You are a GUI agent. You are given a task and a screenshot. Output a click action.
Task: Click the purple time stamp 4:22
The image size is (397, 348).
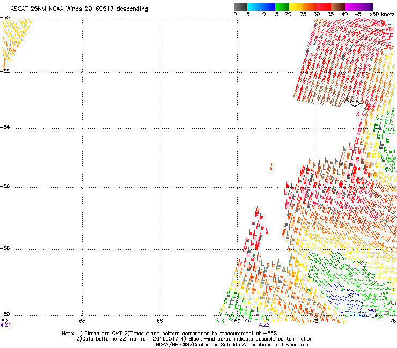point(264,325)
